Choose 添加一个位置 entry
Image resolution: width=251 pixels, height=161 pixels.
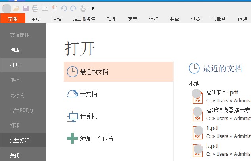(x=119, y=138)
